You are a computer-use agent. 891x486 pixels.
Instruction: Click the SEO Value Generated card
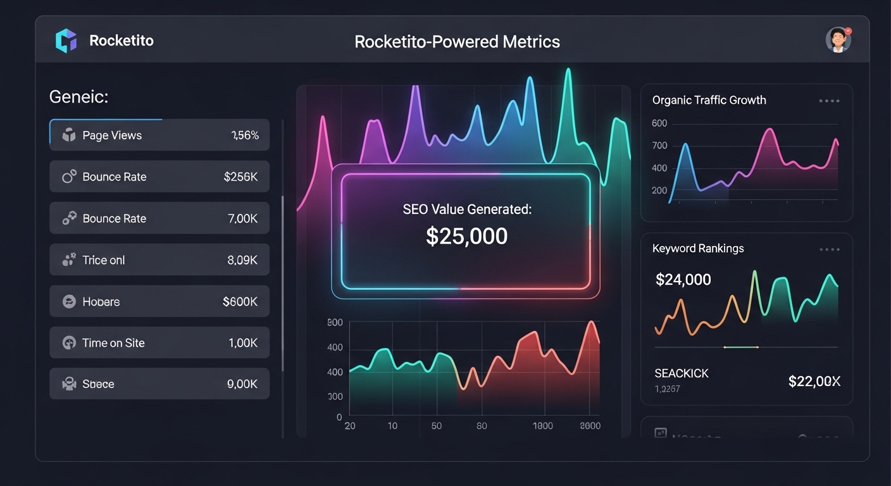click(x=466, y=232)
